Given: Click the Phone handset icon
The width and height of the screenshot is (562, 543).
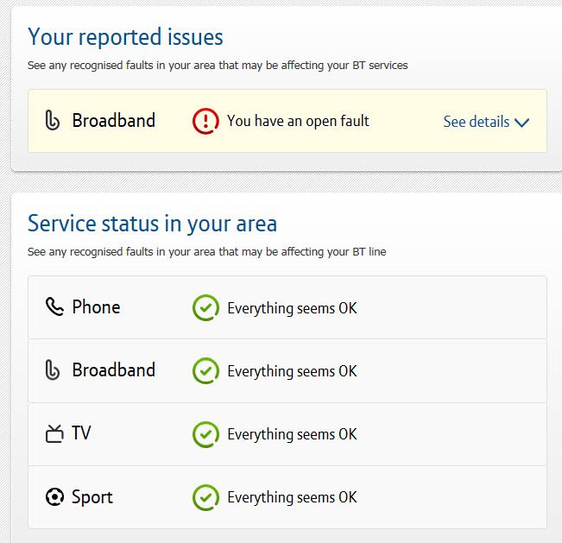Looking at the screenshot, I should pos(54,306).
